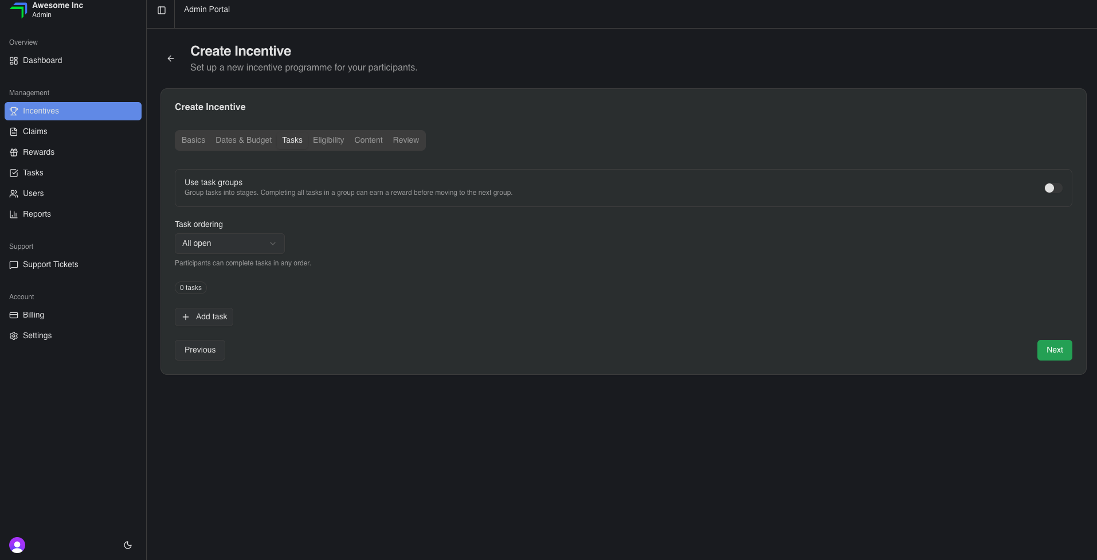Toggle dark mode with moon icon

(x=128, y=545)
